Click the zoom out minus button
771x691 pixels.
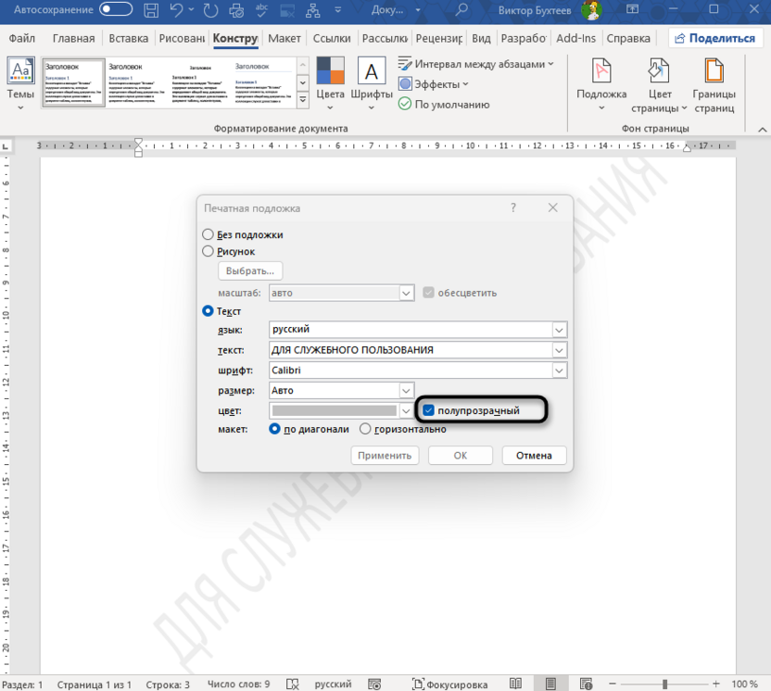[613, 684]
